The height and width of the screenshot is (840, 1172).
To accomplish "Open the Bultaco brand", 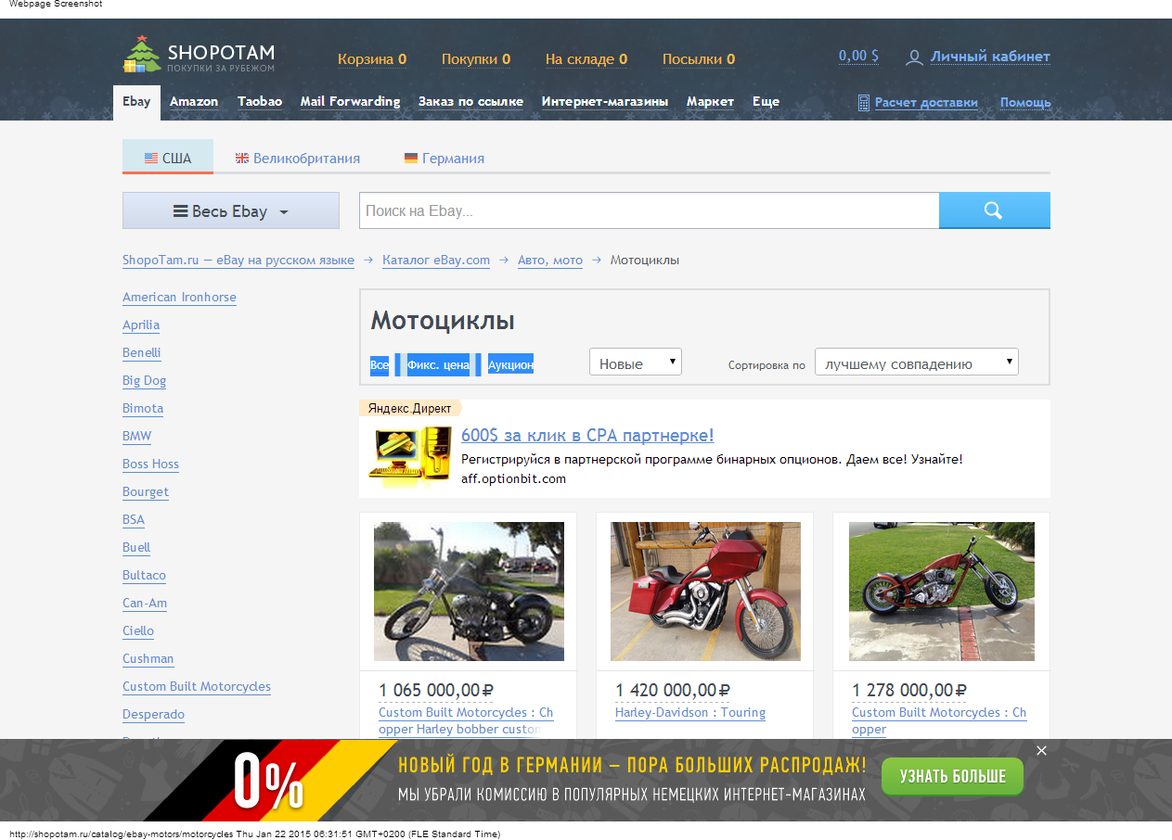I will [x=144, y=576].
